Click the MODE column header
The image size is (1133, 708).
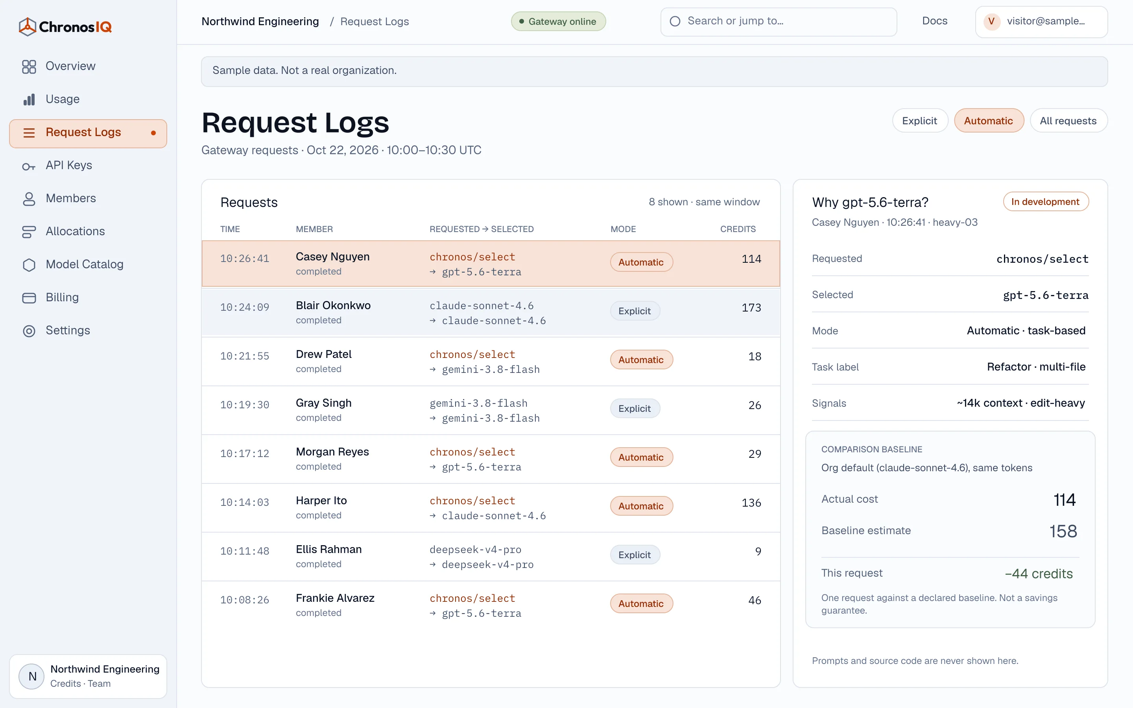pyautogui.click(x=623, y=229)
